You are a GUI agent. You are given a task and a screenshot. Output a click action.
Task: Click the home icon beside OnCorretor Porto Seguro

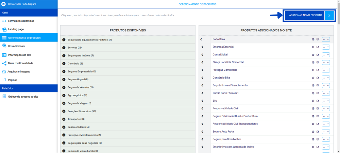[x=3, y=4]
